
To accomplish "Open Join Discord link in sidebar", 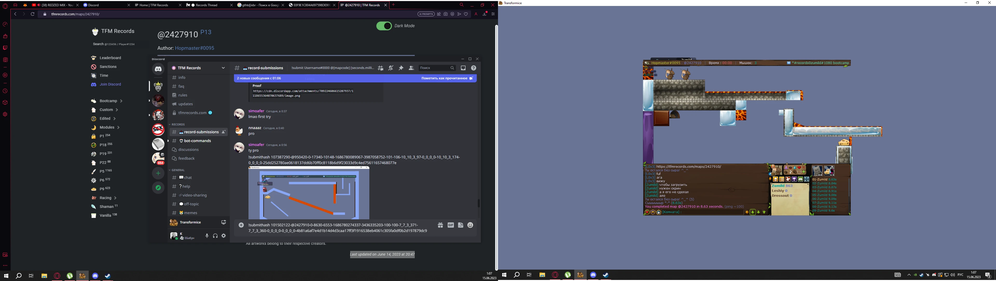I will click(110, 84).
